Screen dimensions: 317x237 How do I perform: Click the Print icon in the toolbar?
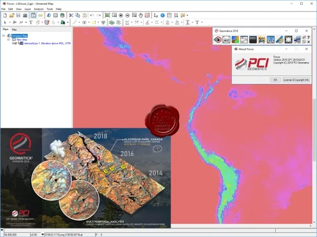tap(25, 15)
